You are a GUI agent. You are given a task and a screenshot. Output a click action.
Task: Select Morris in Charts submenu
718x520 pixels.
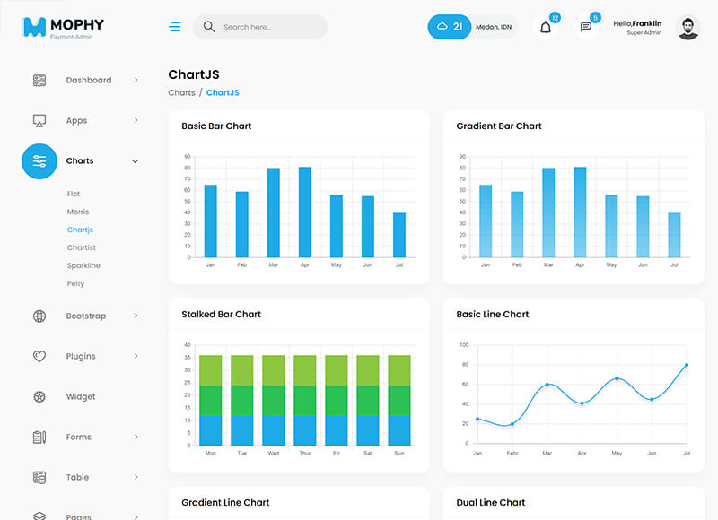(x=78, y=212)
